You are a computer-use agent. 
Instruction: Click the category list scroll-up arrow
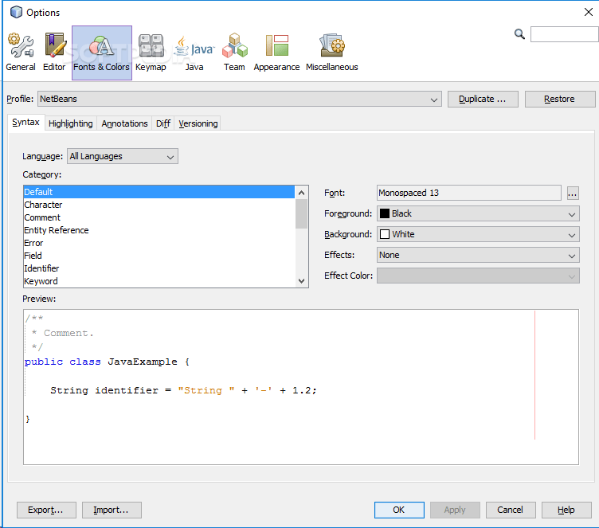(301, 193)
